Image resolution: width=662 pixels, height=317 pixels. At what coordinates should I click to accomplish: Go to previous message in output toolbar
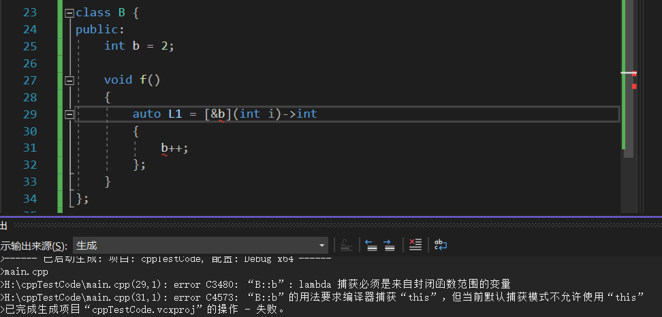(x=371, y=245)
